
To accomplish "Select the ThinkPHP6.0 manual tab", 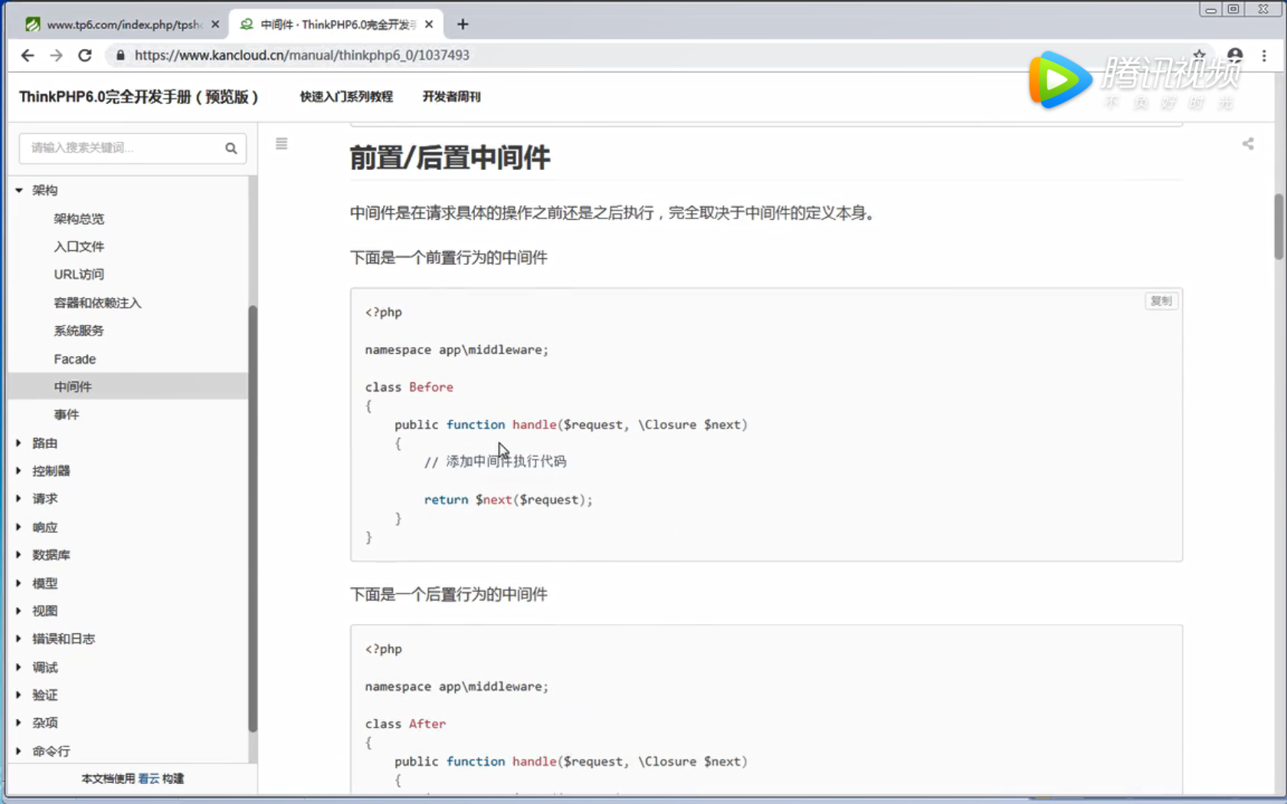I will tap(337, 25).
